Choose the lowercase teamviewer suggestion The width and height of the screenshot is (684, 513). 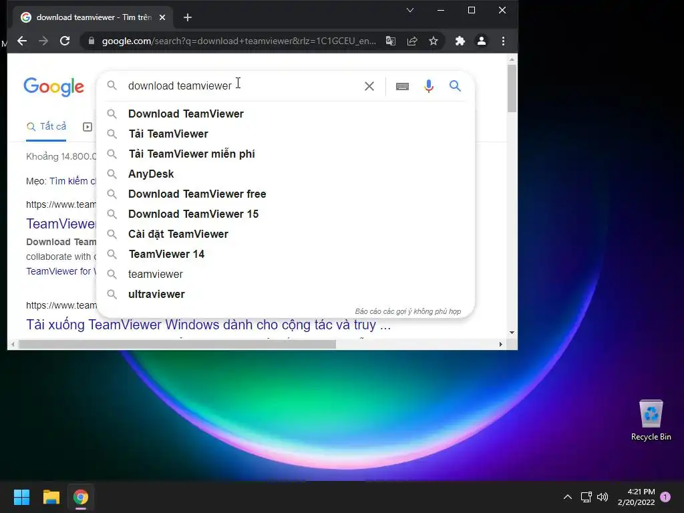pyautogui.click(x=286, y=275)
